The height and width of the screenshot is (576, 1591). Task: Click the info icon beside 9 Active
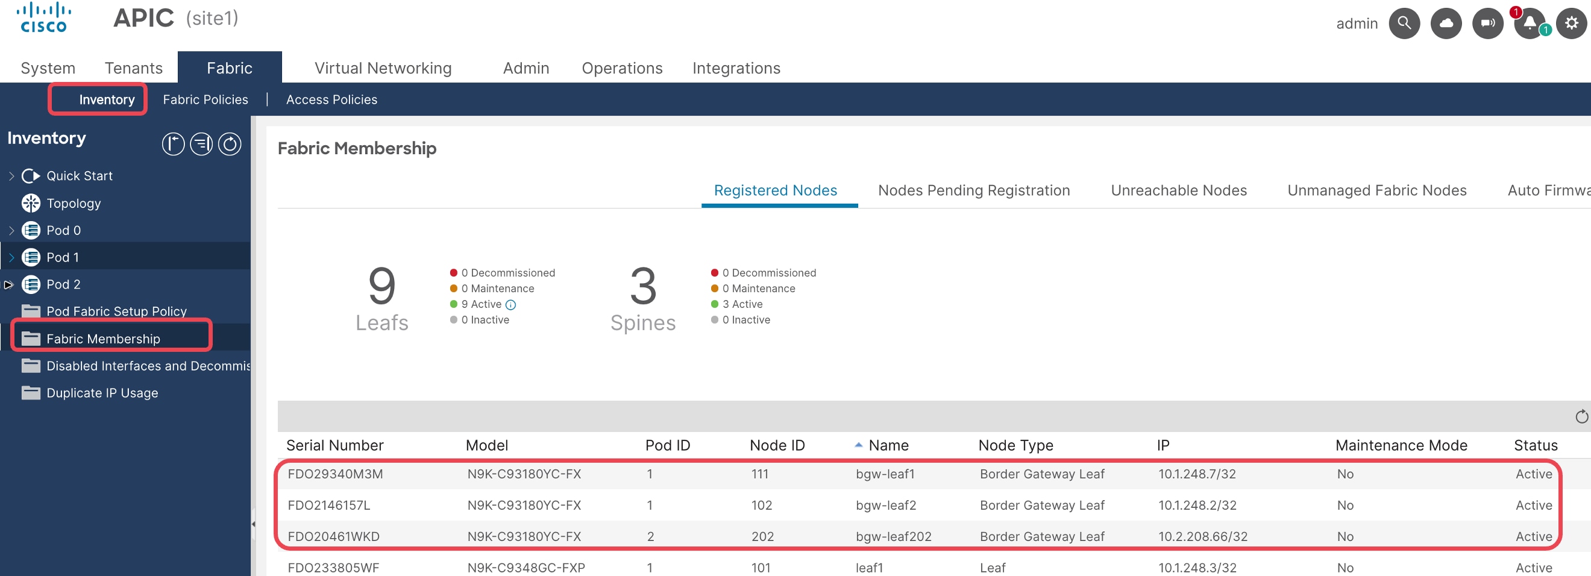(511, 304)
